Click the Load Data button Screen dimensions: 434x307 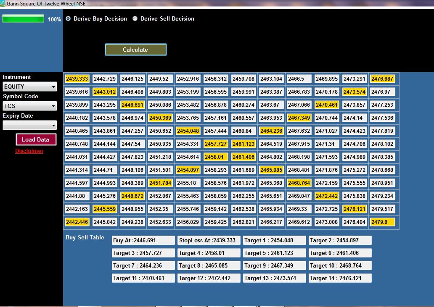click(36, 139)
